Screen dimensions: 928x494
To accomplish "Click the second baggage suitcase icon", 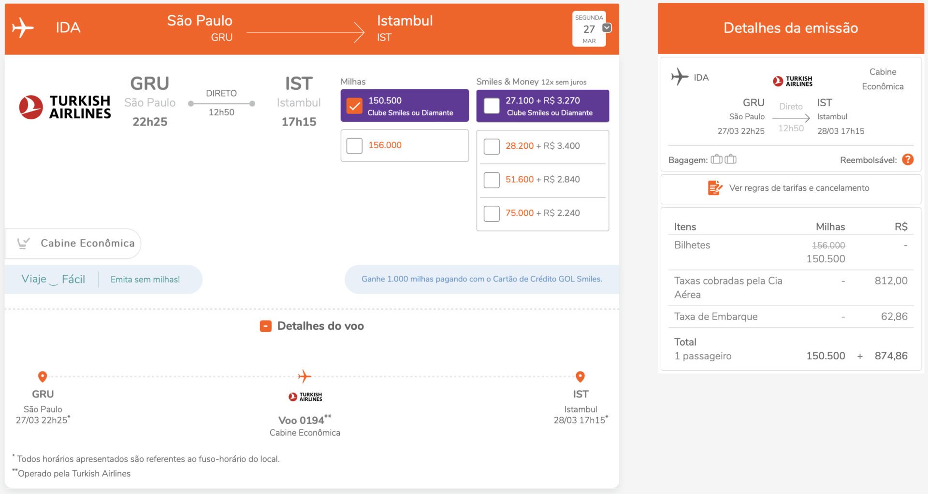I will pos(730,159).
